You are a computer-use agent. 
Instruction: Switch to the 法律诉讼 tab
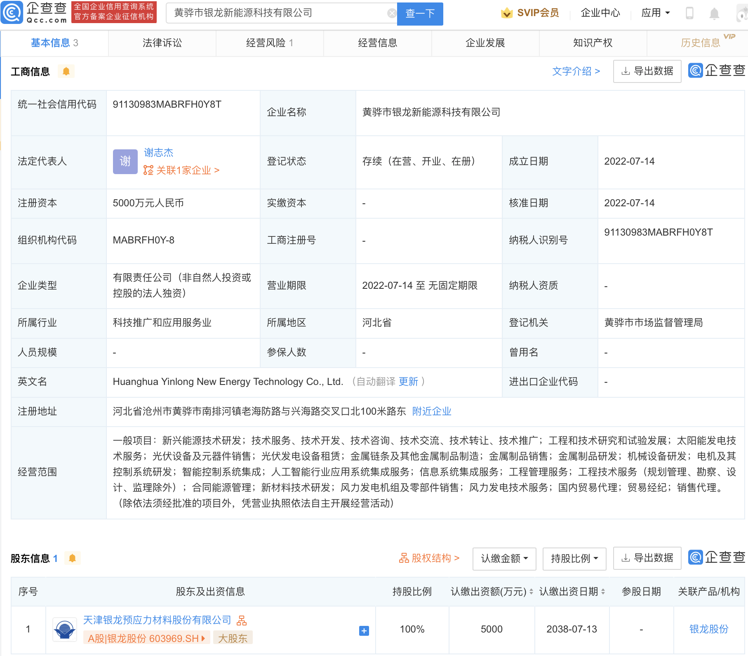click(x=162, y=42)
